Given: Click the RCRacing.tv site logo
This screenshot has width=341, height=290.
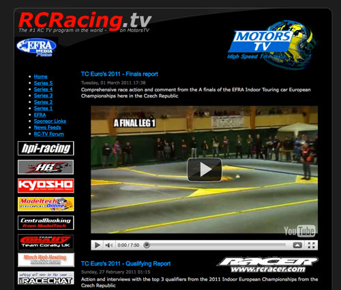Looking at the screenshot, I should tap(85, 23).
